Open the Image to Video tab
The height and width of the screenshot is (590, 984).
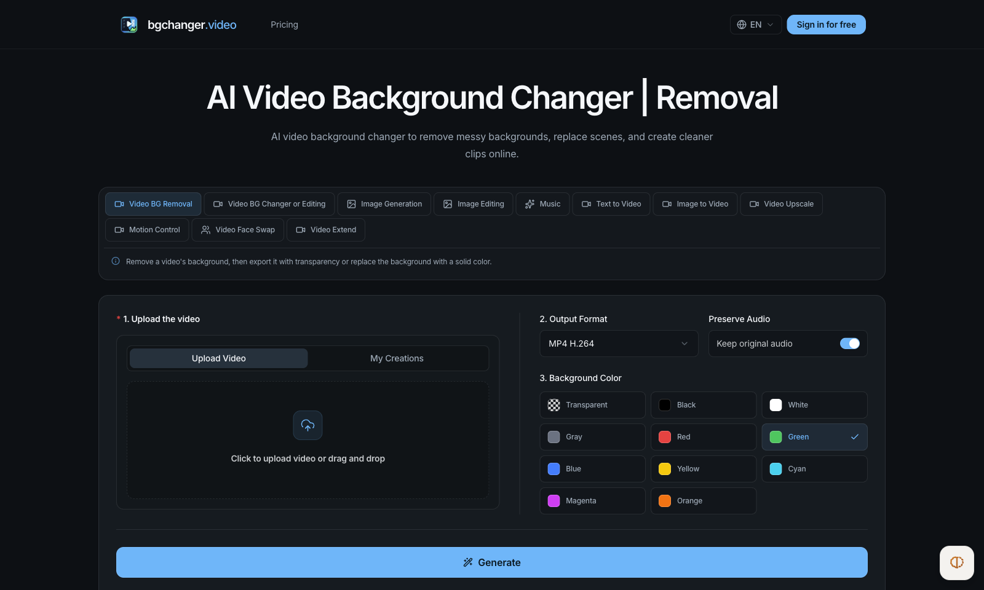point(695,204)
